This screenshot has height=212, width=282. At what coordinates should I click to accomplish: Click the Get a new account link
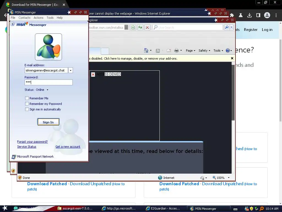tap(68, 147)
